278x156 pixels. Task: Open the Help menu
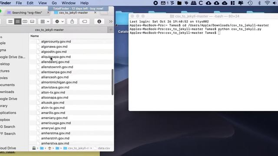[x=84, y=3]
